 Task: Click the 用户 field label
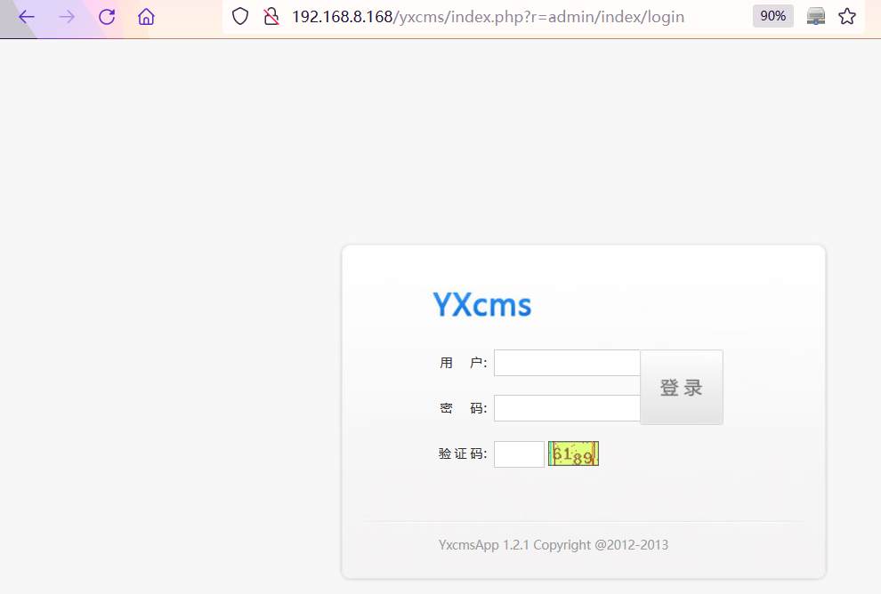click(463, 363)
